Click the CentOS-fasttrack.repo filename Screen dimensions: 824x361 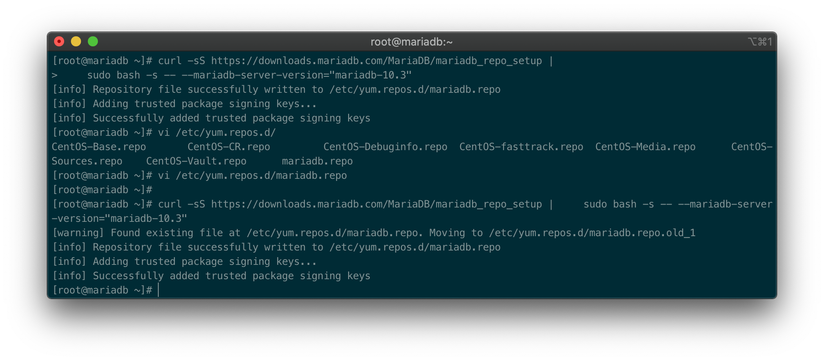[x=521, y=147]
